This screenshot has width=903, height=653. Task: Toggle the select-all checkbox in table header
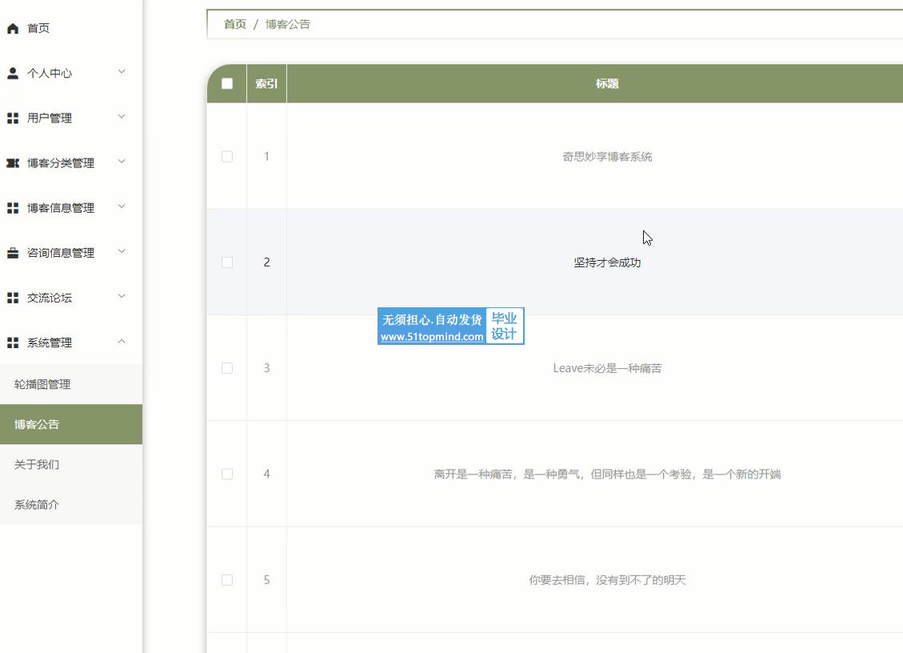point(227,84)
